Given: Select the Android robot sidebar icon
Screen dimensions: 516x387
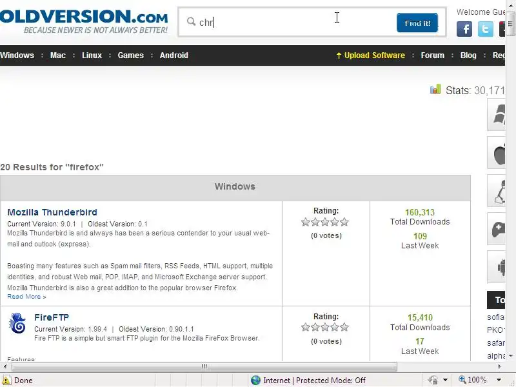Looking at the screenshot, I should (x=496, y=267).
